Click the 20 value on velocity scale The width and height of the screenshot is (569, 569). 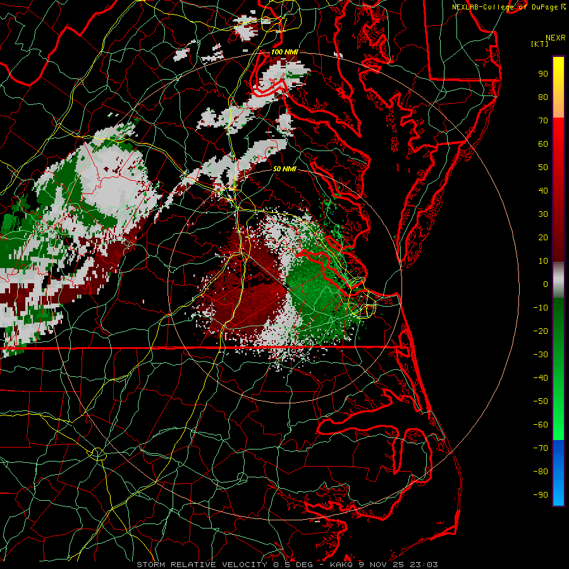(543, 238)
